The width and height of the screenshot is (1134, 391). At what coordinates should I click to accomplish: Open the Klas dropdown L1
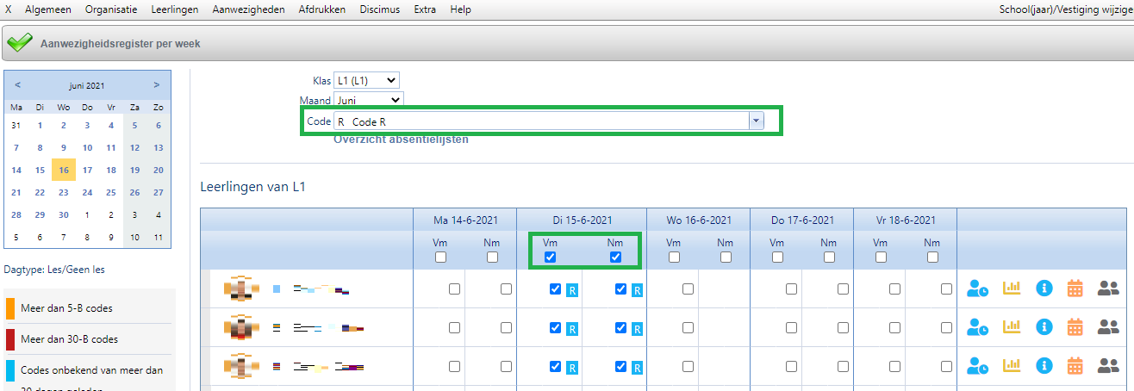pyautogui.click(x=366, y=80)
